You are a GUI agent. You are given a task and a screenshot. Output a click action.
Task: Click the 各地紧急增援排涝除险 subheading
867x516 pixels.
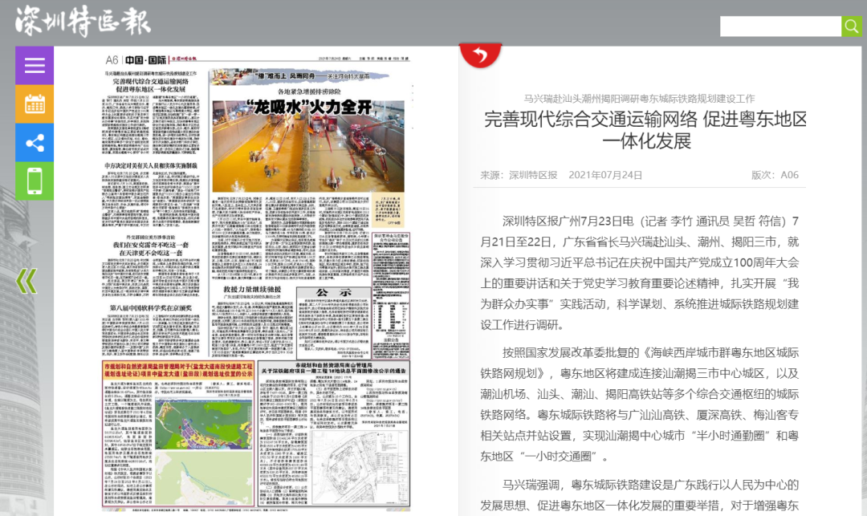point(309,91)
